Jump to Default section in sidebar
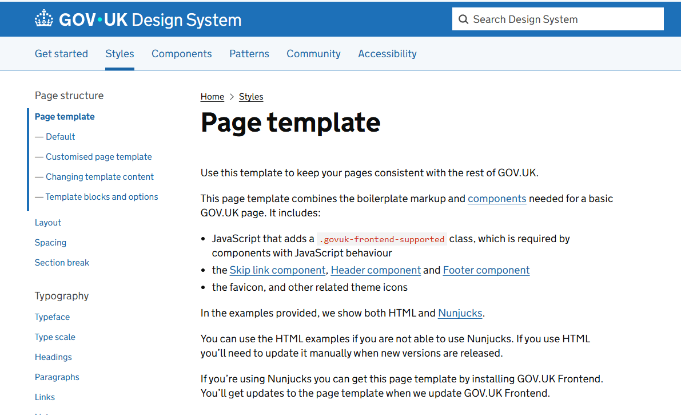681x415 pixels. coord(61,137)
